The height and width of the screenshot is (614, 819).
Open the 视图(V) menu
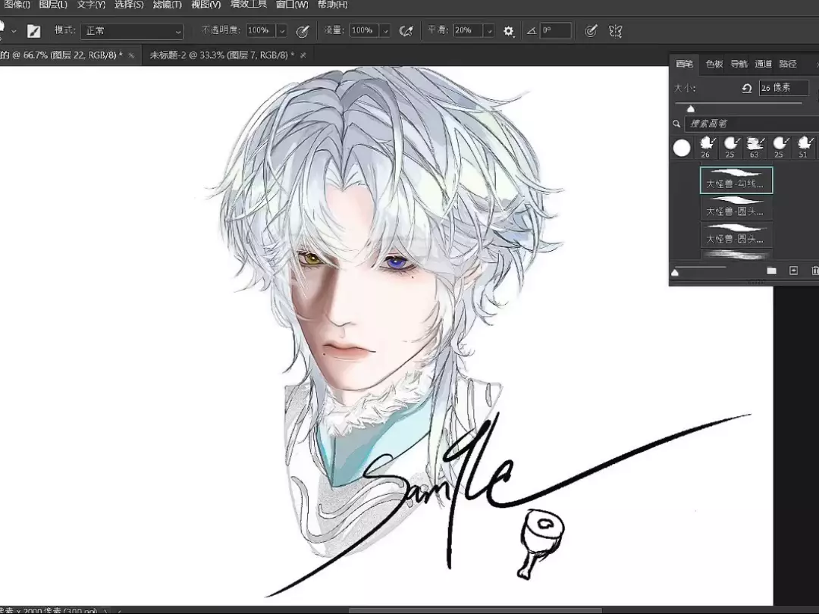pos(206,5)
